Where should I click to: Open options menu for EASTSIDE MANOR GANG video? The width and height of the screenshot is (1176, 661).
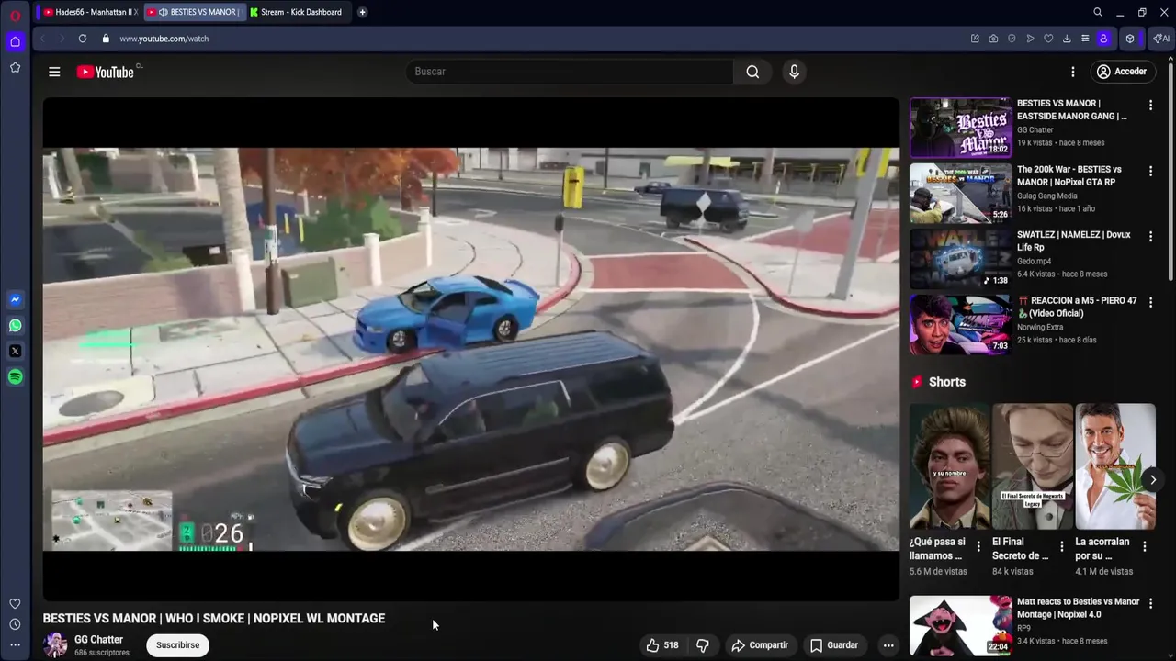click(1150, 106)
